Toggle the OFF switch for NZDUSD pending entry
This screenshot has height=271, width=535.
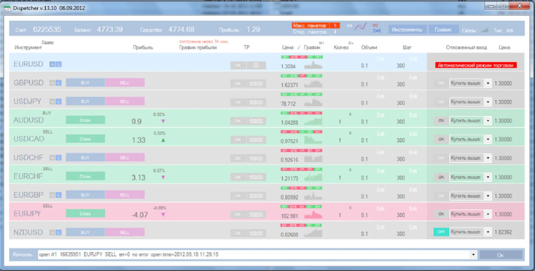[441, 232]
